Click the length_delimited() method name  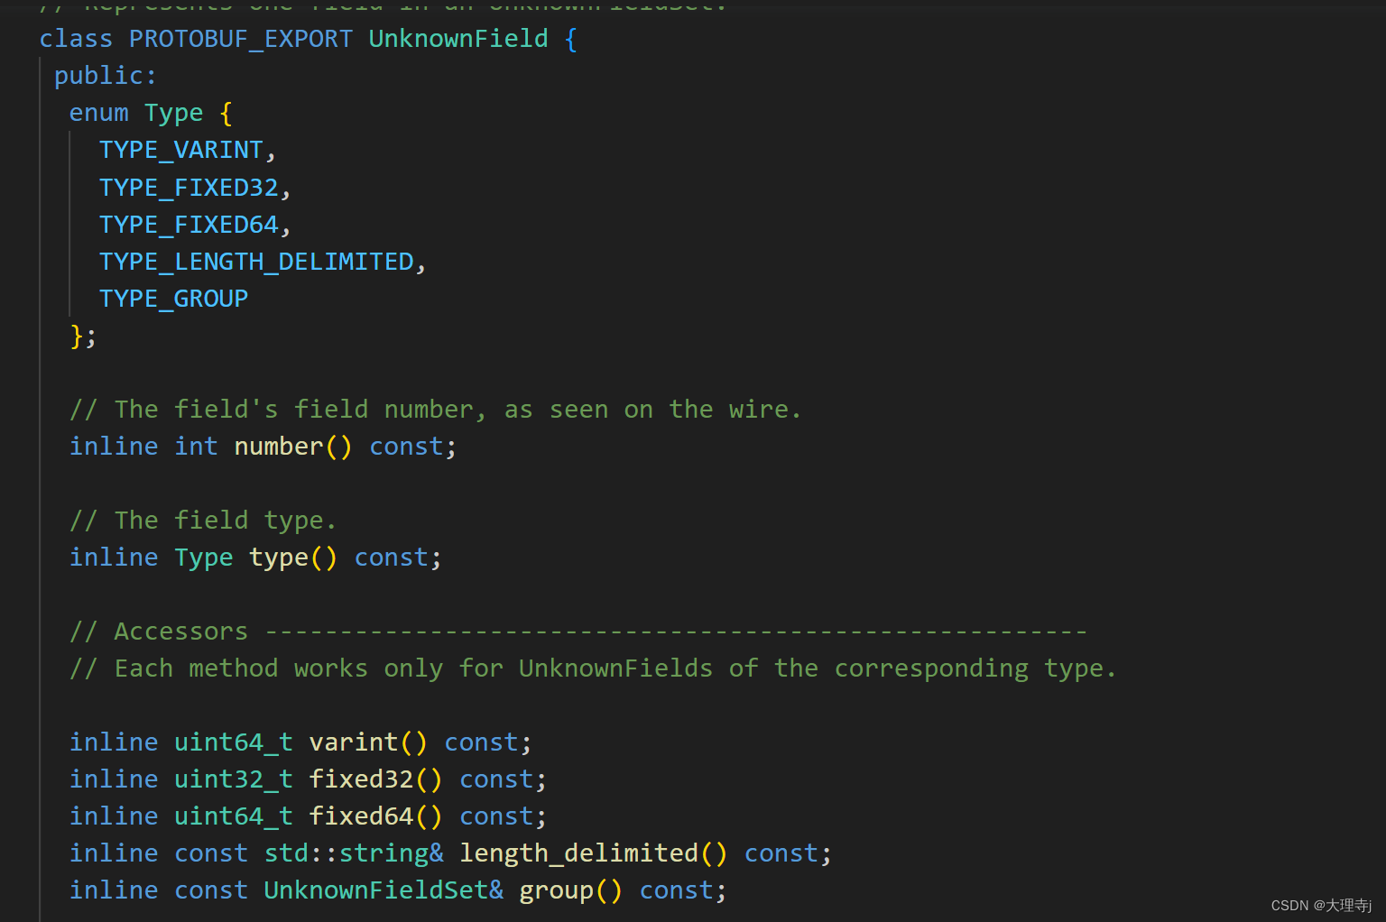tap(578, 853)
